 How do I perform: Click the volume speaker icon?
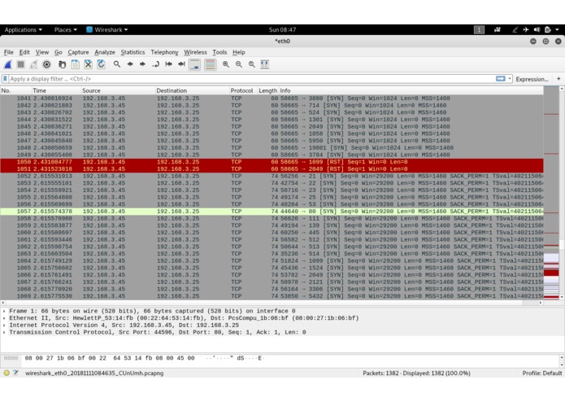tap(537, 30)
